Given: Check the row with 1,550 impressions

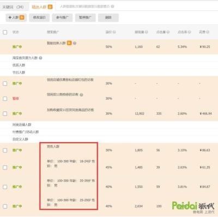Looking at the screenshot, I should pyautogui.click(x=5, y=187).
